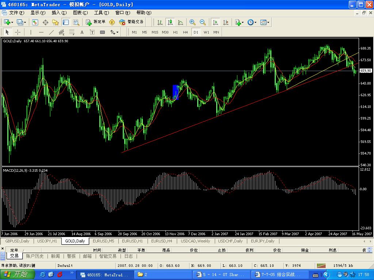The width and height of the screenshot is (374, 280).
Task: Open the 新闻 news tab
Action: pyautogui.click(x=56, y=256)
